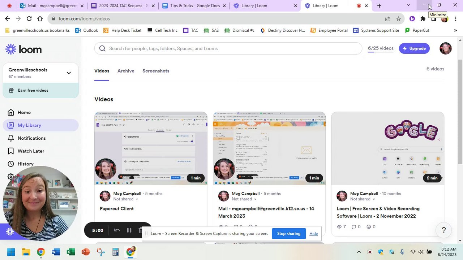The height and width of the screenshot is (260, 463).
Task: Click Stop sharing button
Action: (x=288, y=234)
